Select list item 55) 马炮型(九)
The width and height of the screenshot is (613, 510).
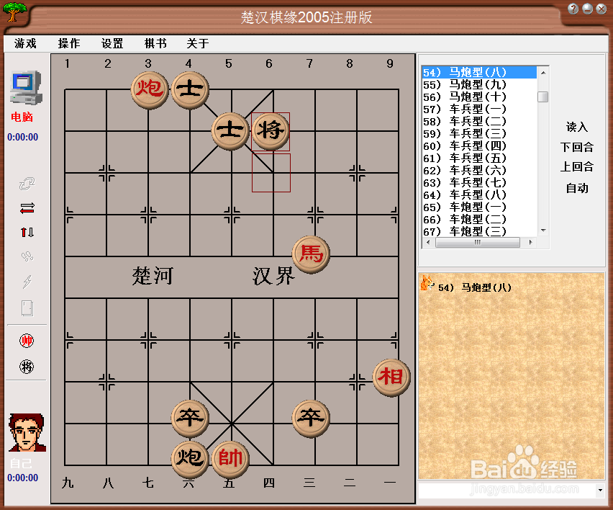(479, 84)
